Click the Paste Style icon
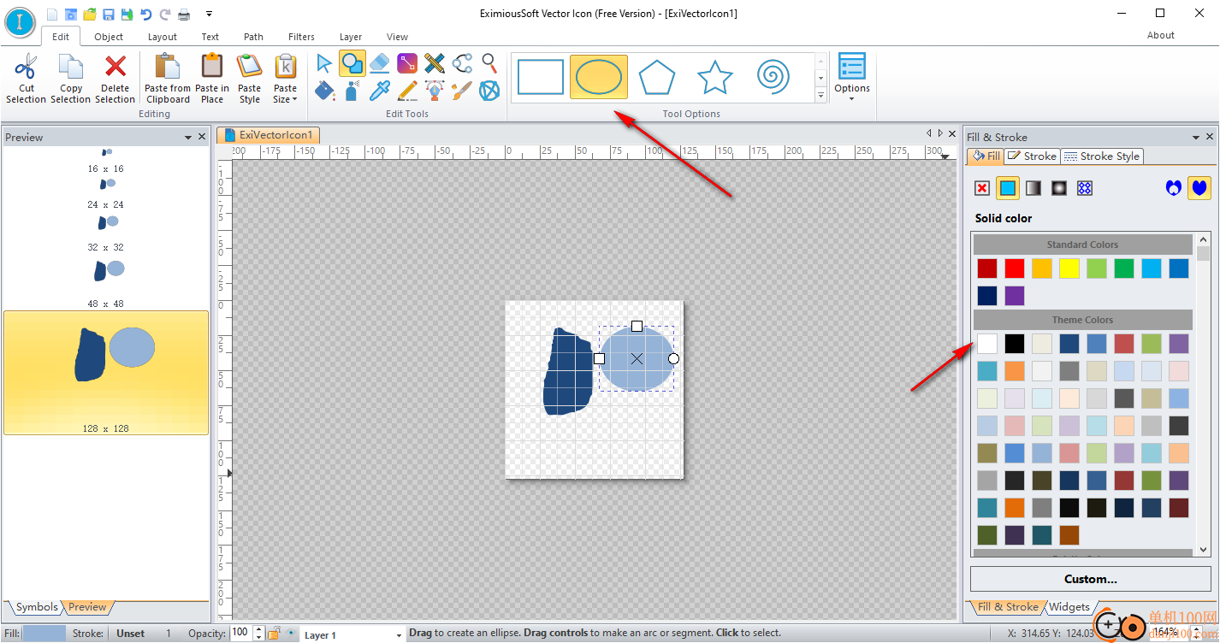The width and height of the screenshot is (1220, 643). (249, 67)
